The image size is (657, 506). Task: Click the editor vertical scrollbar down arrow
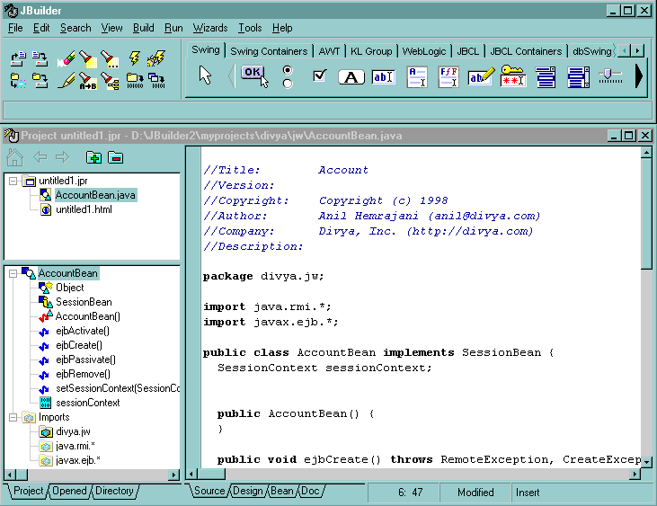[646, 462]
